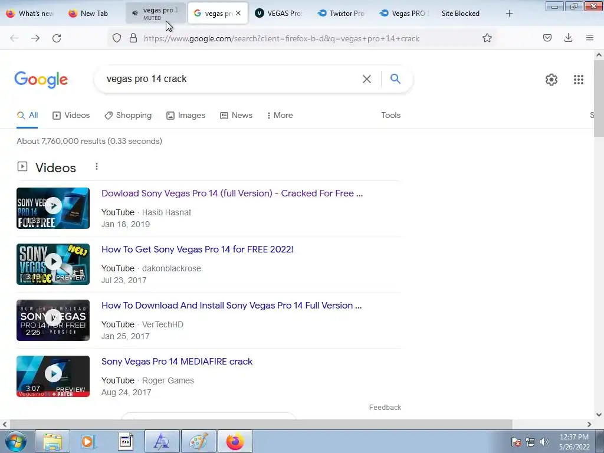
Task: Click the browser address bar URL
Action: [281, 38]
